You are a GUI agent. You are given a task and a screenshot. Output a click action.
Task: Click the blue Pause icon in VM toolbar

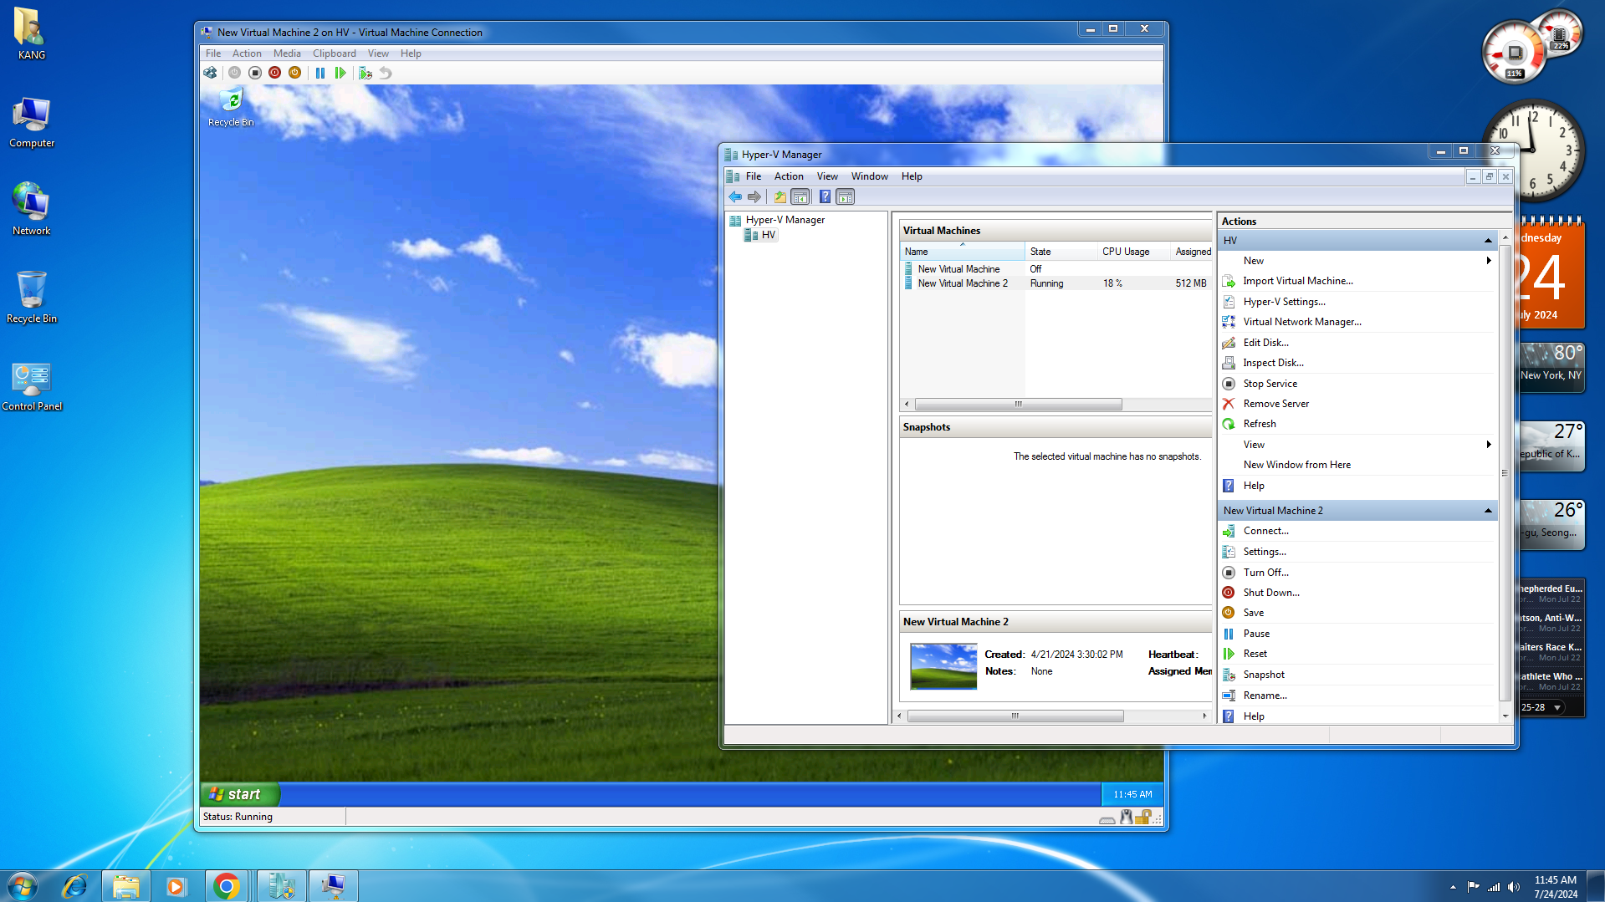coord(320,73)
